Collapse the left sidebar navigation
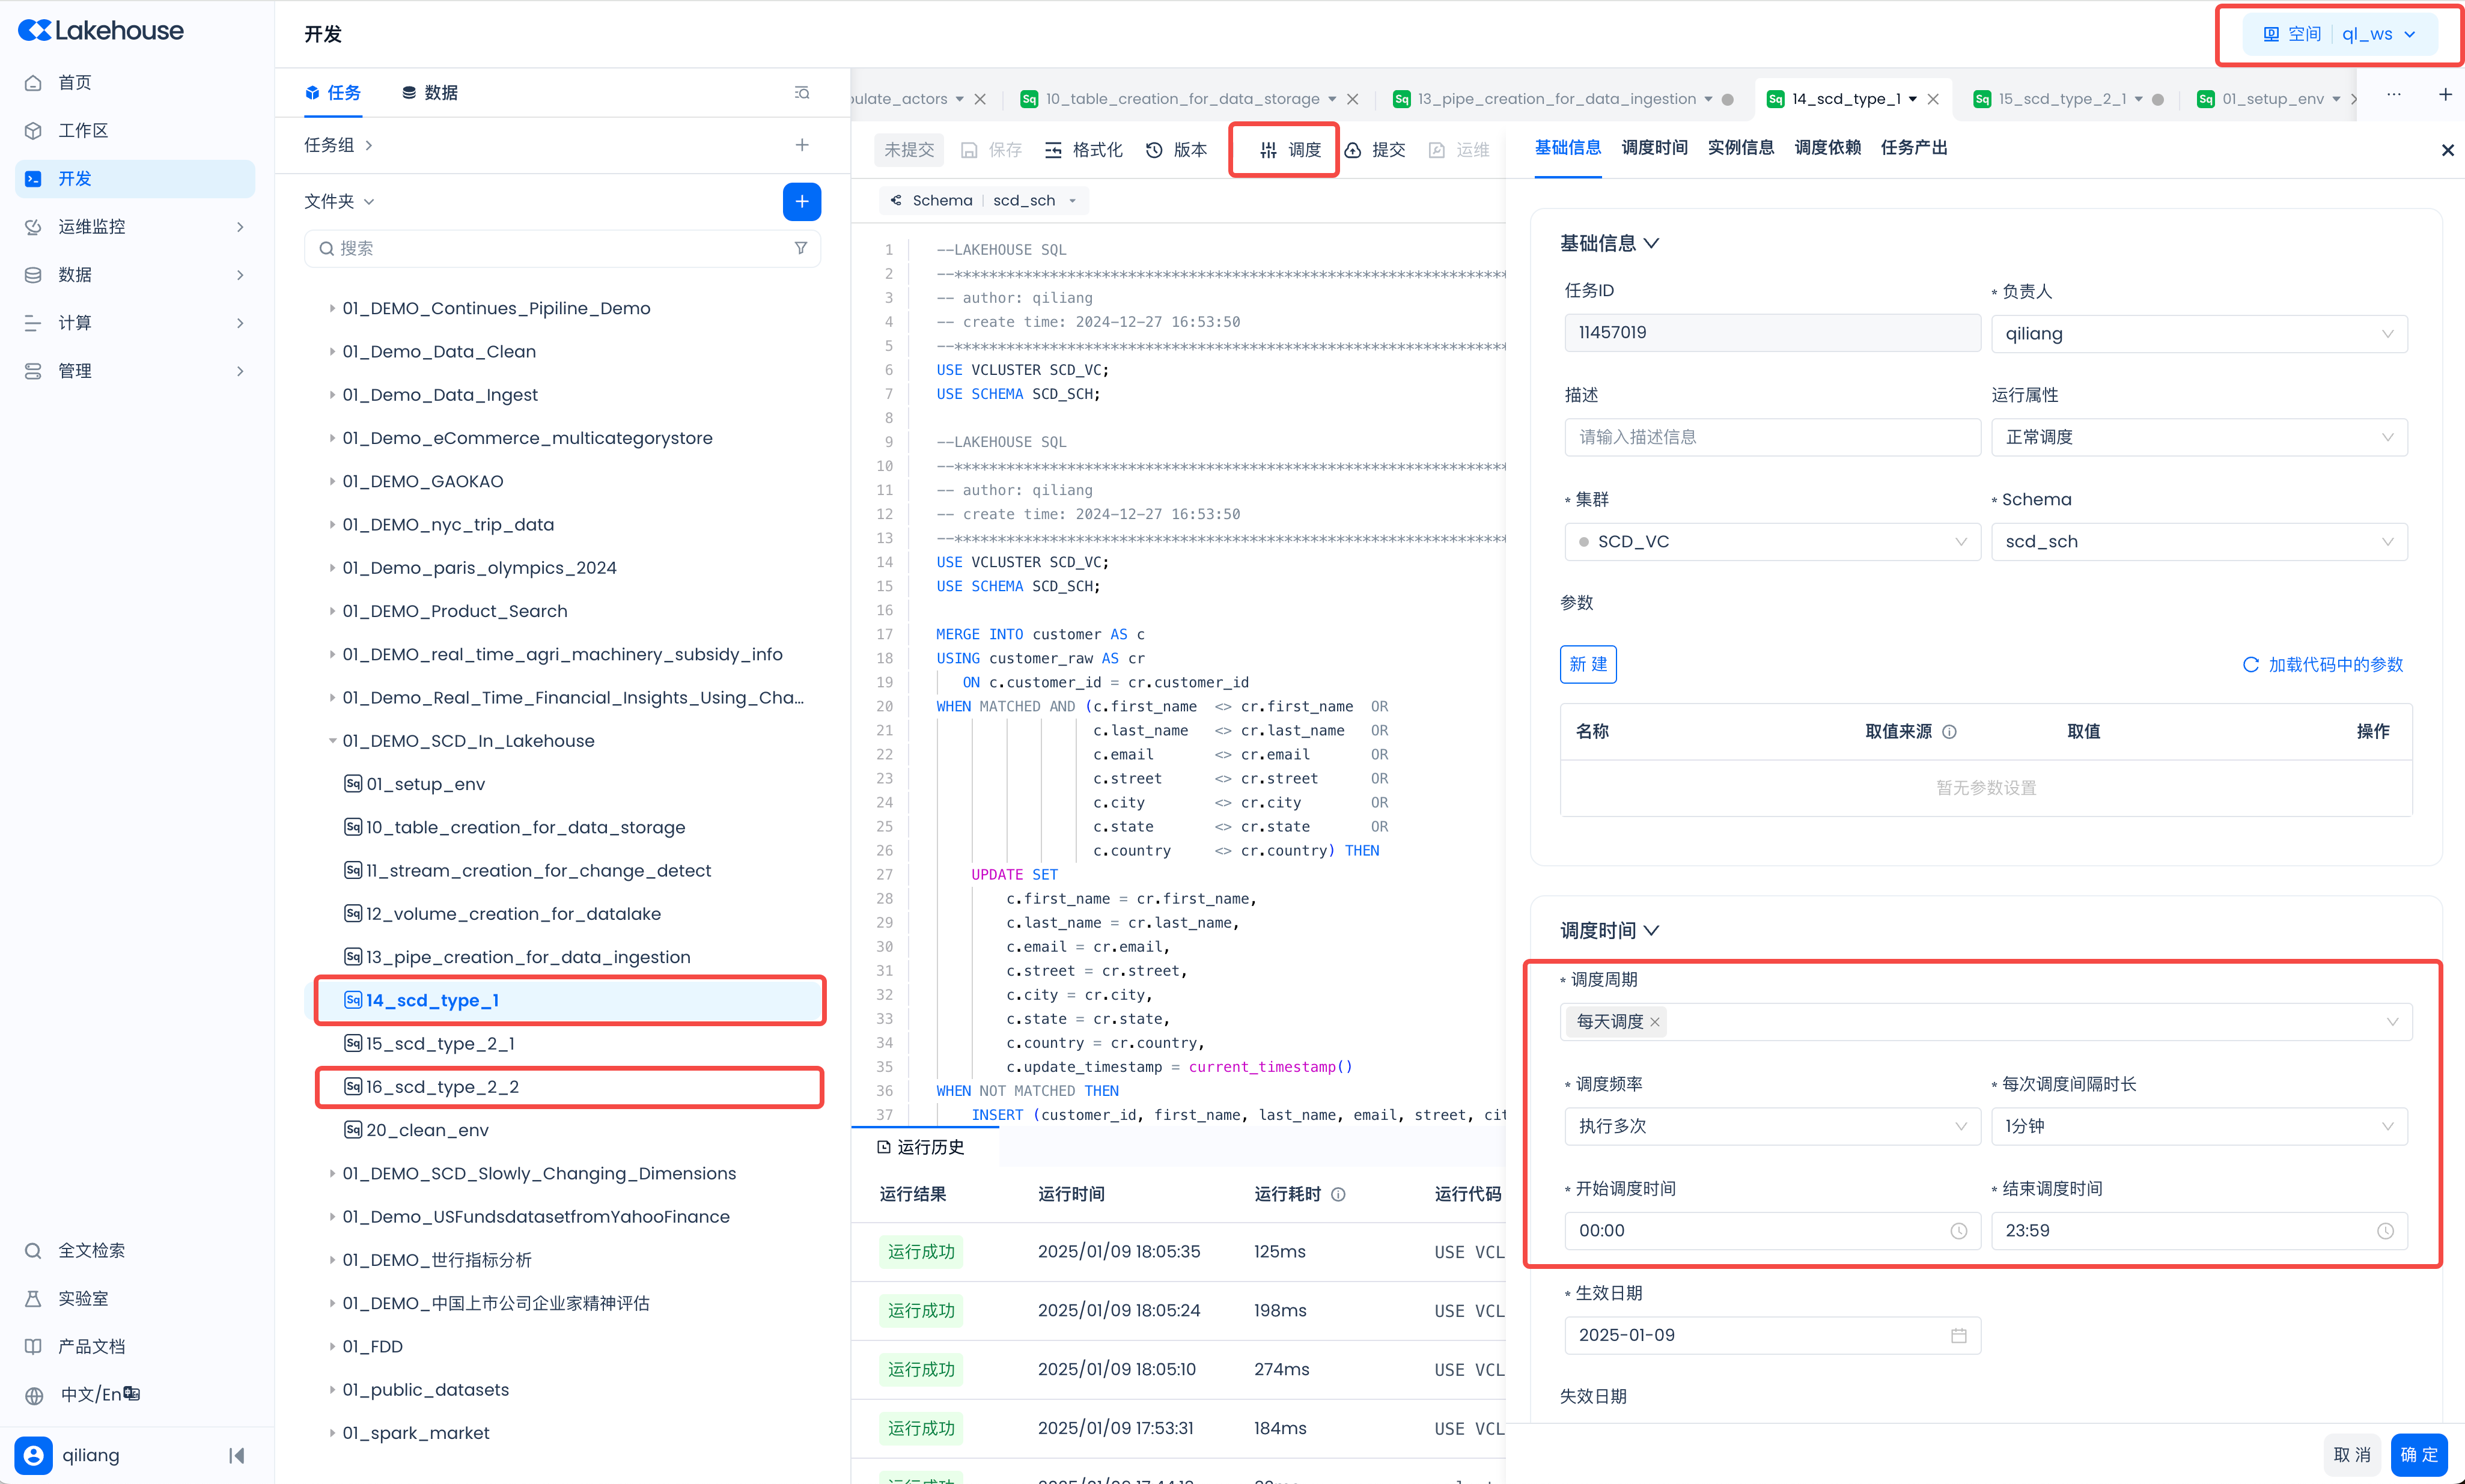 point(237,1455)
